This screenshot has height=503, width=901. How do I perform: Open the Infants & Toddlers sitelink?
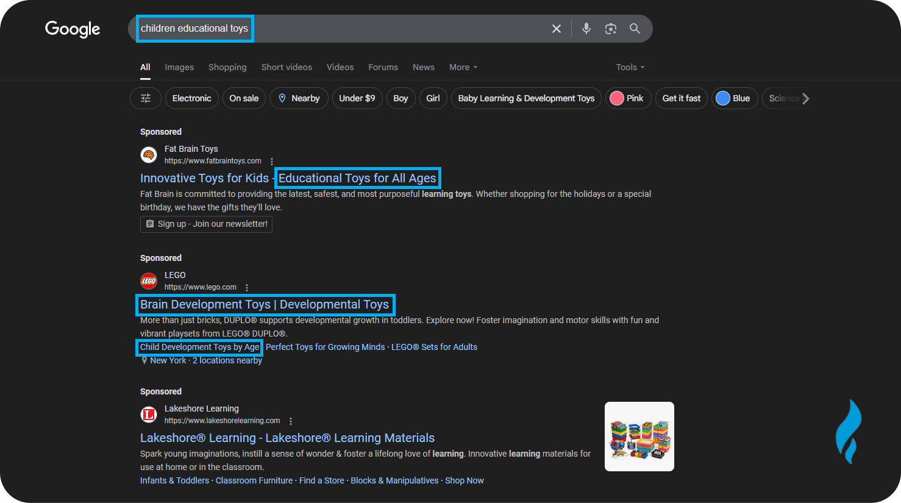(174, 480)
